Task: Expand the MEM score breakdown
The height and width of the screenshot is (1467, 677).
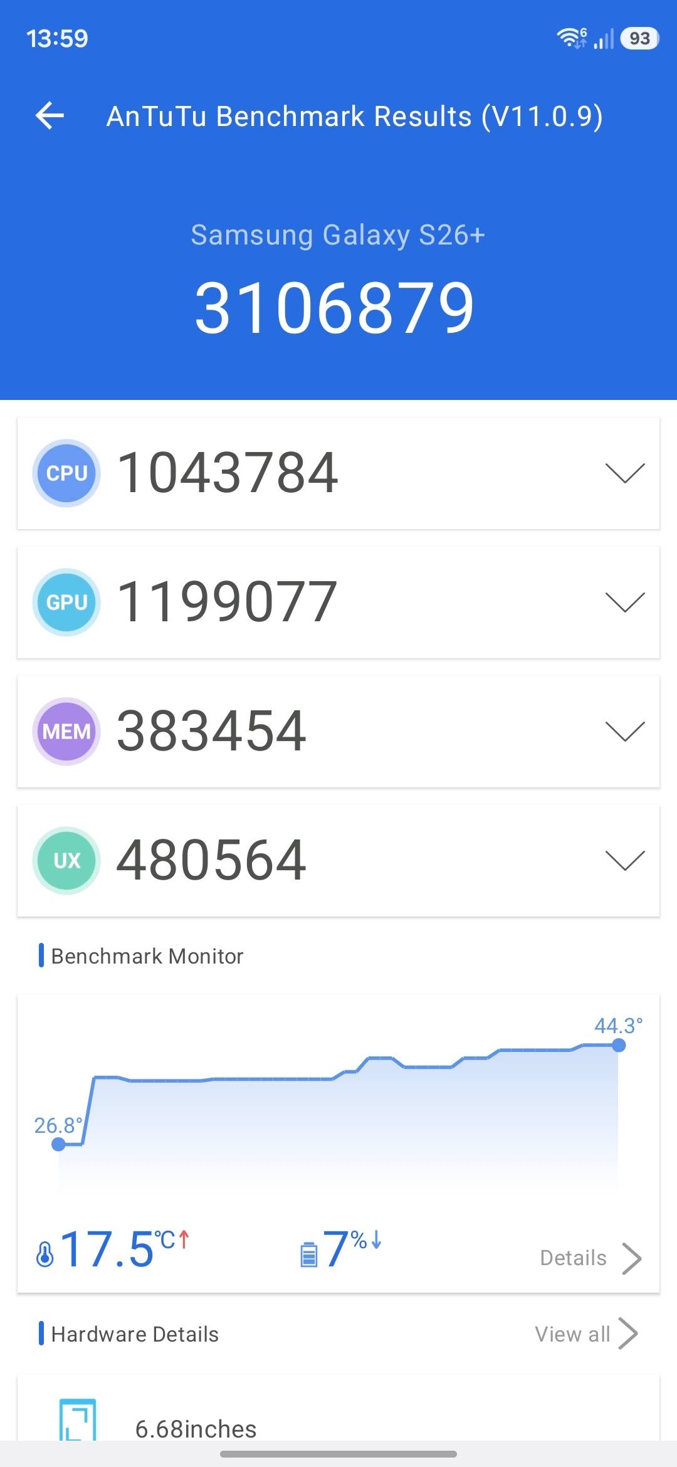Action: point(625,731)
